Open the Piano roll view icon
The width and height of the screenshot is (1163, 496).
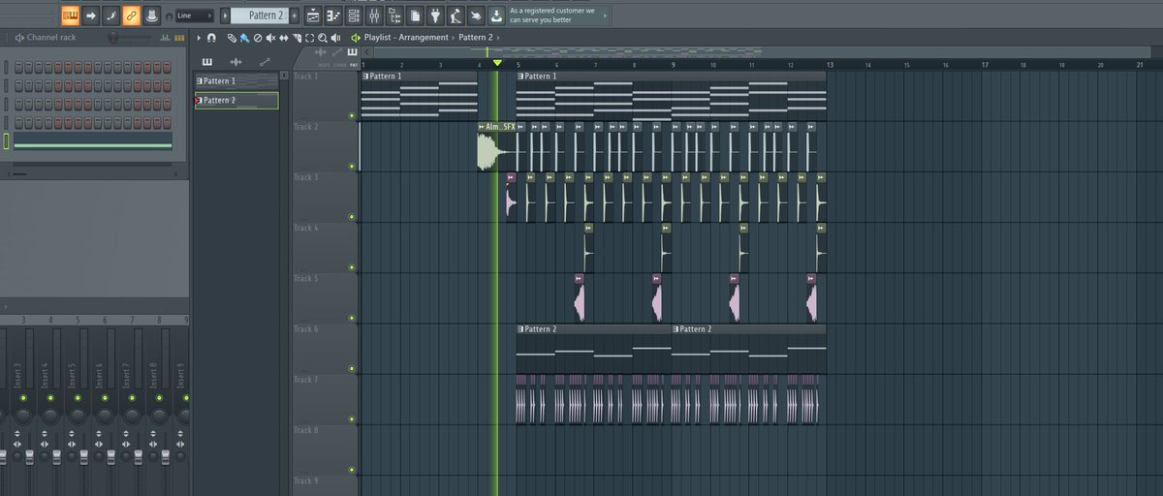(x=333, y=15)
